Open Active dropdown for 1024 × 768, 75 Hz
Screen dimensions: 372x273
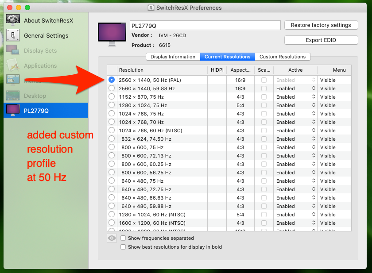pyautogui.click(x=295, y=114)
